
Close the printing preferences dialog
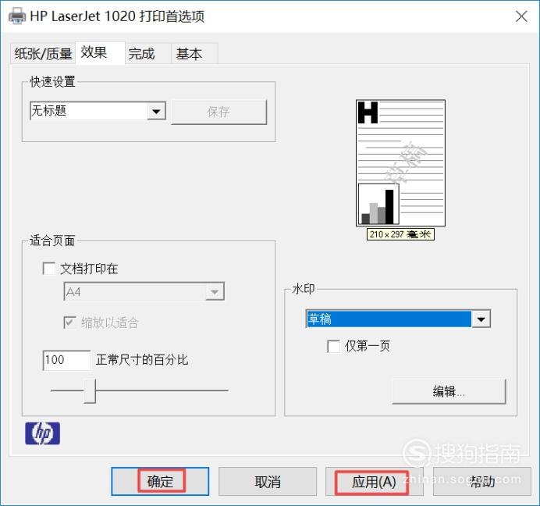point(521,16)
